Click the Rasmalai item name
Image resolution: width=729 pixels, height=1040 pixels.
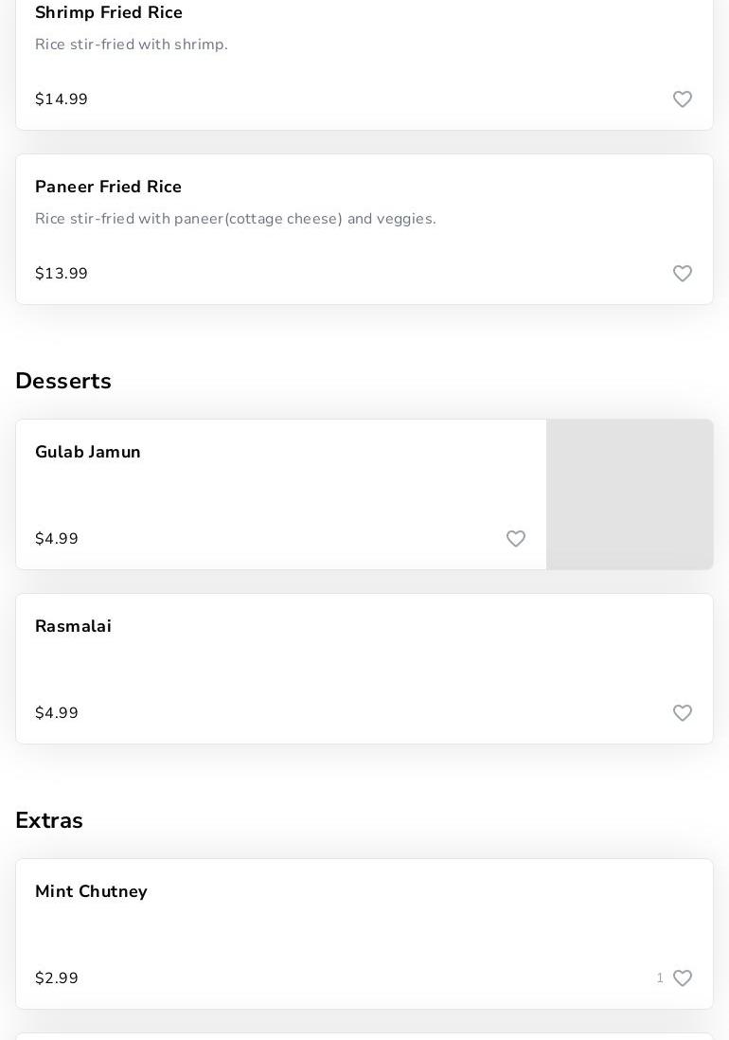(x=73, y=626)
